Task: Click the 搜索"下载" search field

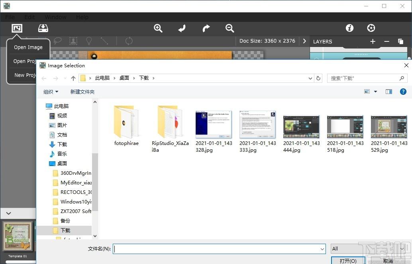Action: click(367, 78)
